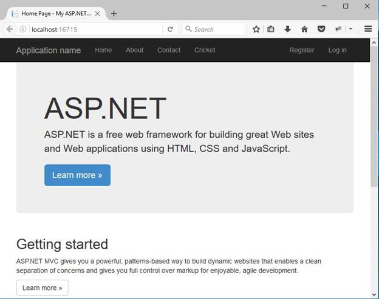379x299 pixels.
Task: Open the Register link
Action: point(302,50)
